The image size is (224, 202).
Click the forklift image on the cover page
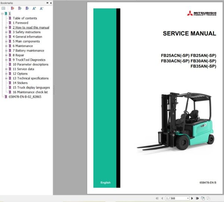[x=176, y=121]
